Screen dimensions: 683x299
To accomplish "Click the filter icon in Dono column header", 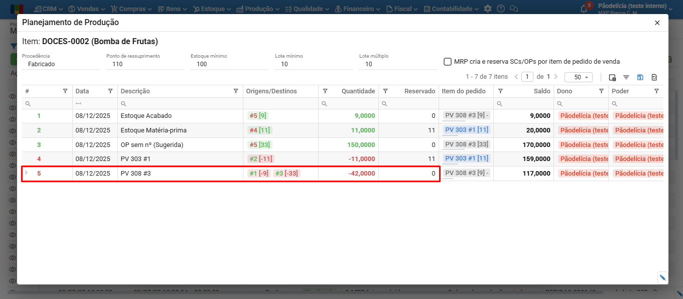I will (x=601, y=91).
